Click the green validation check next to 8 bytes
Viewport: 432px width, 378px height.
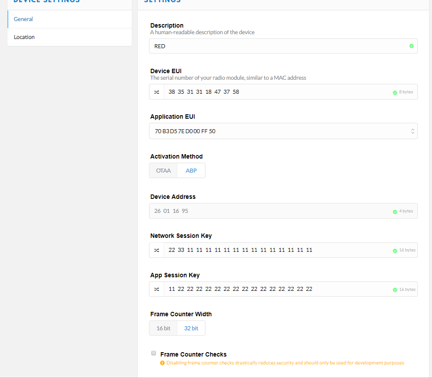[395, 92]
